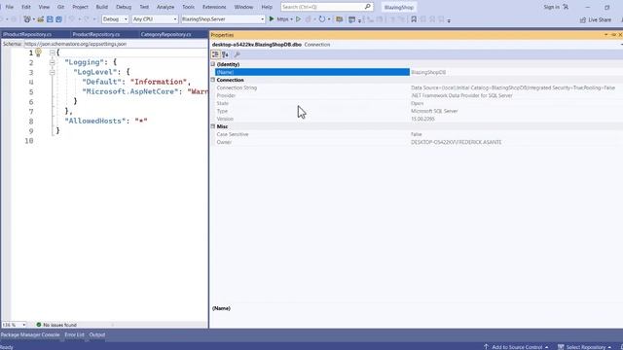Open the Error List tab
This screenshot has width=623, height=350.
pyautogui.click(x=74, y=334)
